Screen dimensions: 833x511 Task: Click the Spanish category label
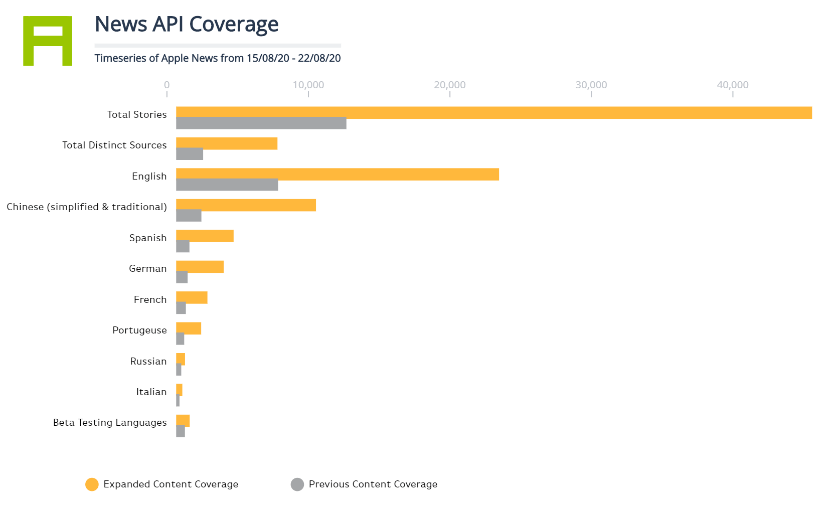(x=148, y=238)
